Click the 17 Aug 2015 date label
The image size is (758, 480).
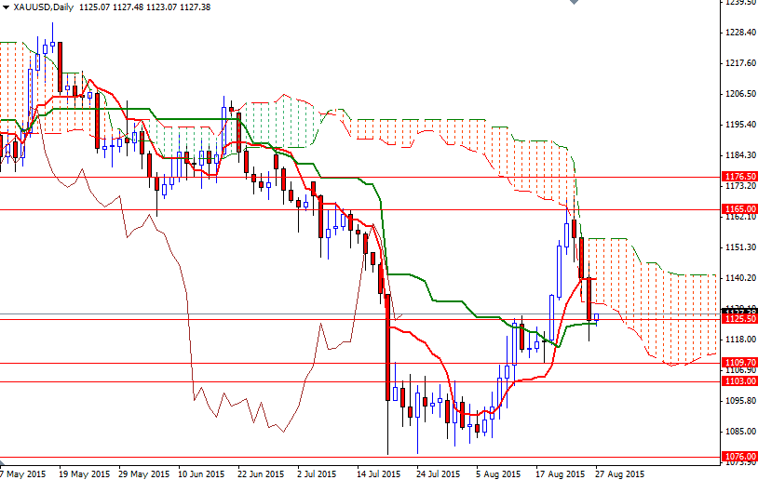coord(561,474)
